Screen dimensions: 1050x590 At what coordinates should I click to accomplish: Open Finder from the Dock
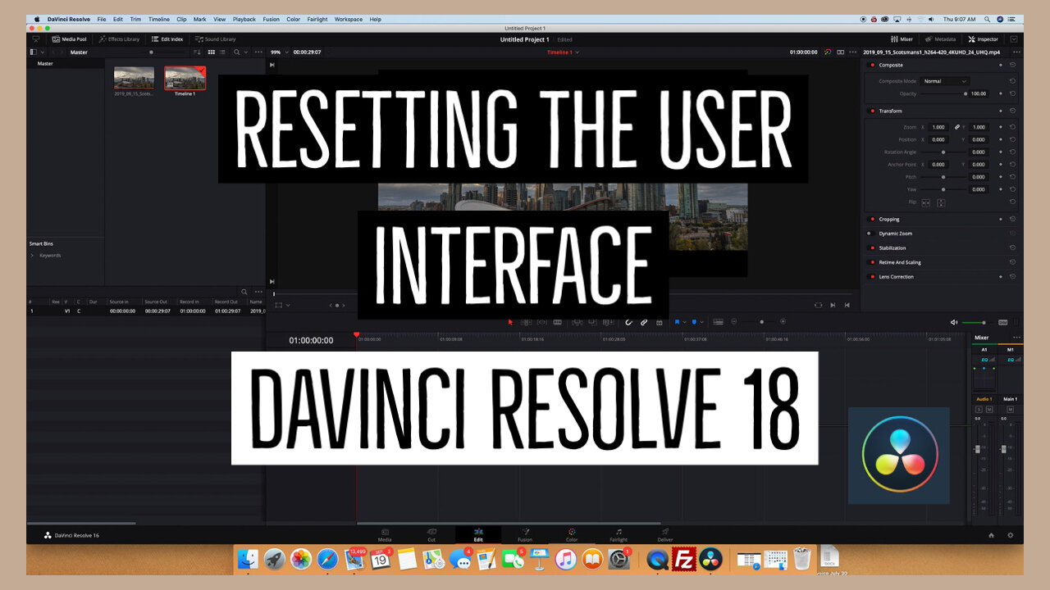tap(248, 559)
